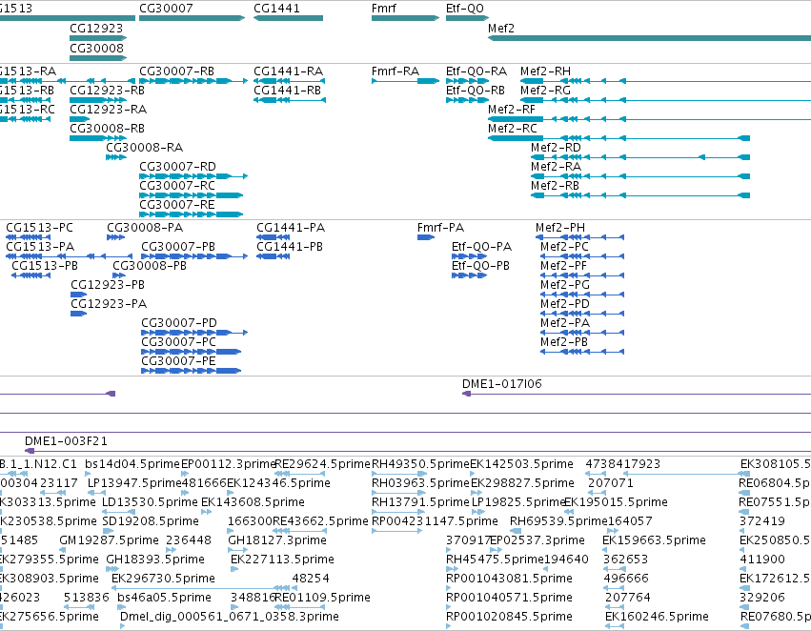Click transcript CG12923-RB
The height and width of the screenshot is (631, 811).
click(x=107, y=91)
